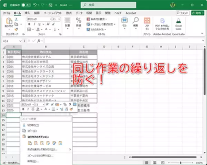Click percent style in the mini toolbar
207x165 pixels.
[x=65, y=105]
